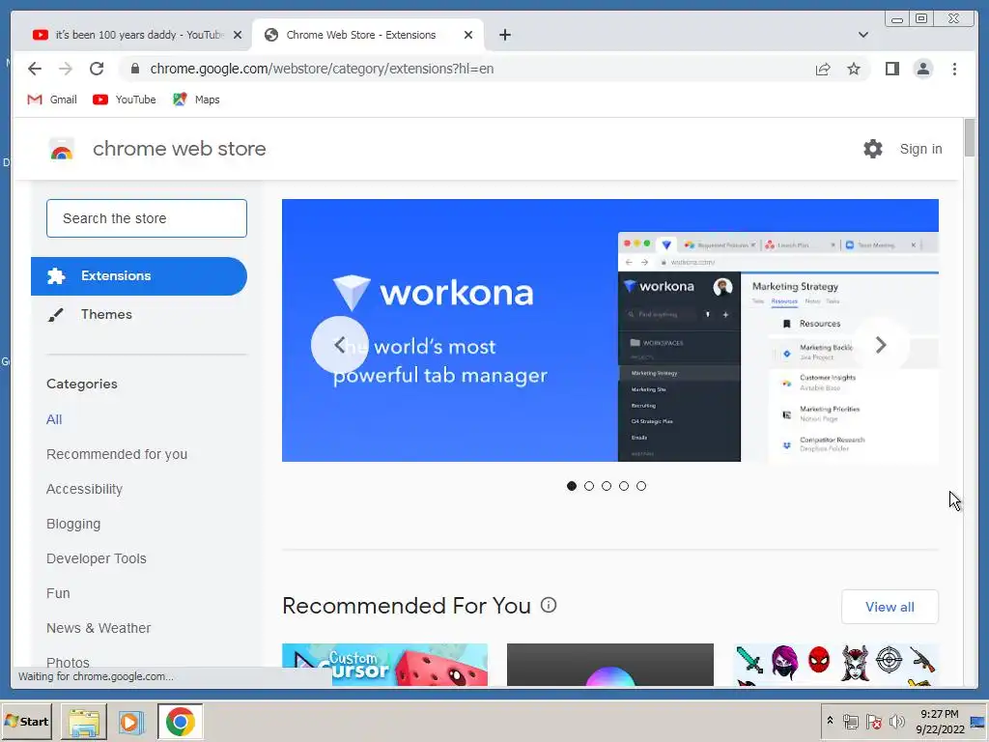This screenshot has width=989, height=742.
Task: Choose the Blogging category
Action: pyautogui.click(x=73, y=524)
